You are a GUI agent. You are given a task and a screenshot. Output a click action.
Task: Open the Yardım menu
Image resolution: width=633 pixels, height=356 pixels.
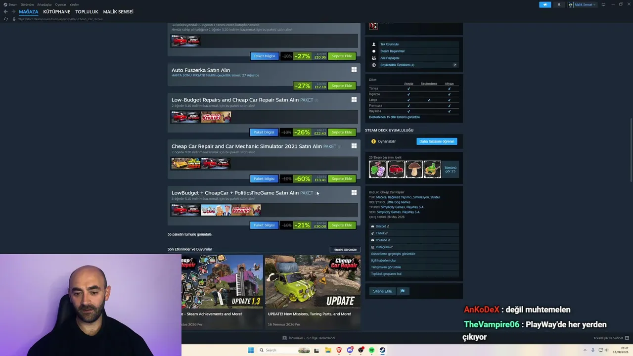74,4
